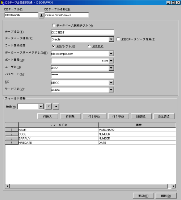Image resolution: width=181 pixels, height=200 pixels.
Task: Open the データベース種別 Oracle dropdown
Action: (x=111, y=39)
